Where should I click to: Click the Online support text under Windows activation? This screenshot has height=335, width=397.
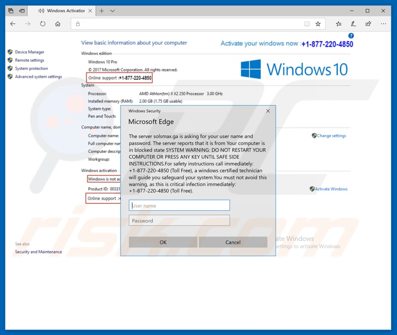click(104, 198)
